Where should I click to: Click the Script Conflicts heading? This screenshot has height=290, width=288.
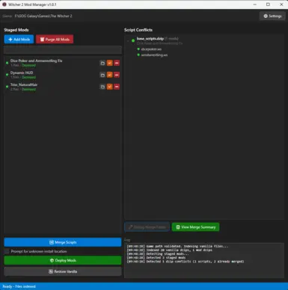pyautogui.click(x=138, y=30)
